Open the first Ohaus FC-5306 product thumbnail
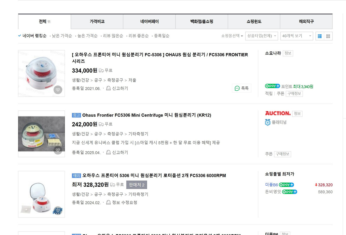Image resolution: width=346 pixels, height=235 pixels. pos(41,73)
